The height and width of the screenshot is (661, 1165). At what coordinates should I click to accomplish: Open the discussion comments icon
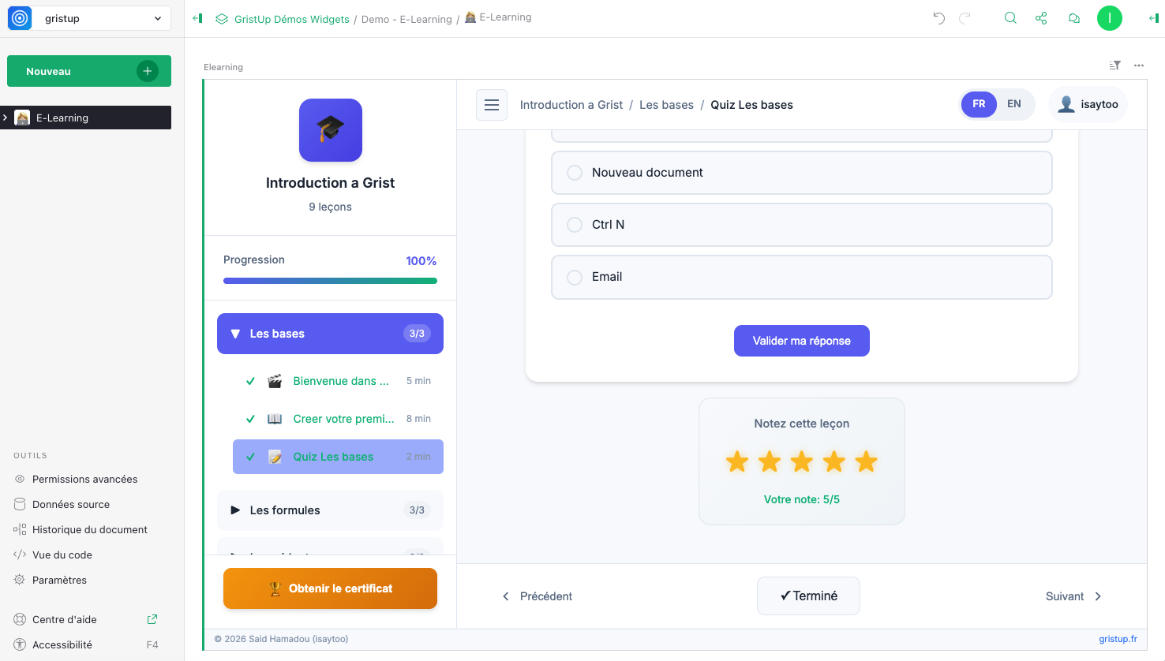(x=1073, y=18)
